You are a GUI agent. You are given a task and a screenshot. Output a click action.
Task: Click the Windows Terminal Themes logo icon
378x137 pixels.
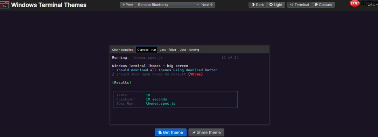(5, 5)
